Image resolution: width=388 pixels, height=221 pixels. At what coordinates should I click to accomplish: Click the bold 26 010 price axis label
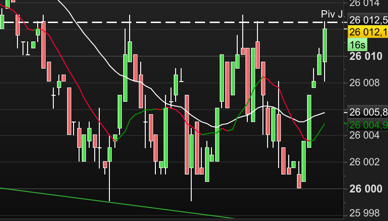(x=366, y=57)
